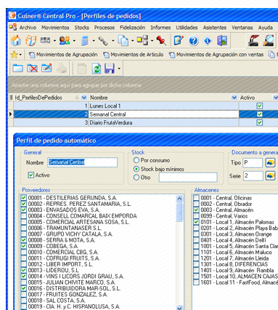Click the blue floppy disk save icon
The height and width of the screenshot is (310, 278).
point(110,68)
